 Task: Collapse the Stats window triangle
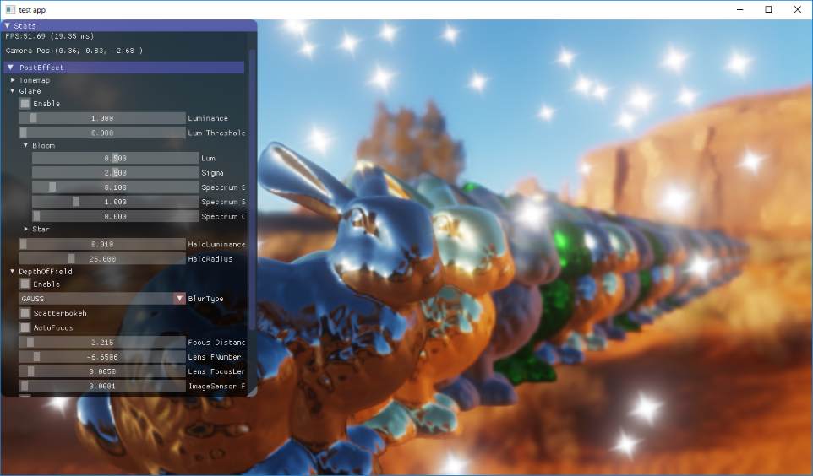click(8, 25)
